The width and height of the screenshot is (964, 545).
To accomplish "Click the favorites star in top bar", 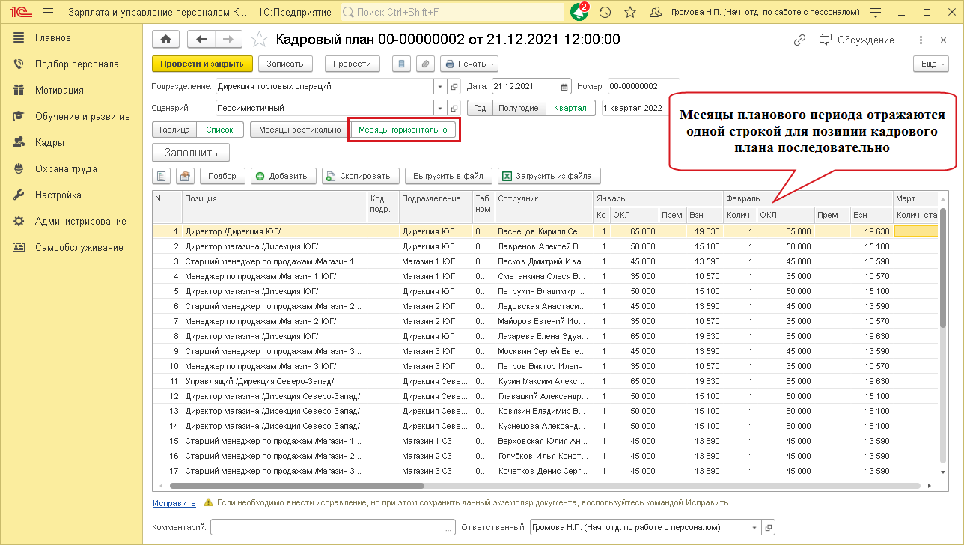I will pyautogui.click(x=630, y=13).
